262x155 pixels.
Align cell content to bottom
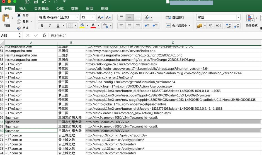[x=138, y=17]
